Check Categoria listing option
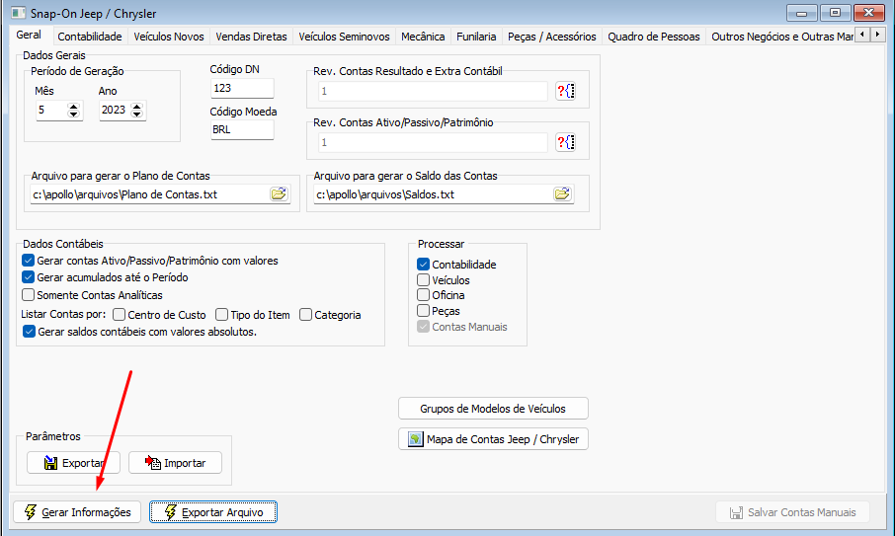895x536 pixels. point(306,315)
